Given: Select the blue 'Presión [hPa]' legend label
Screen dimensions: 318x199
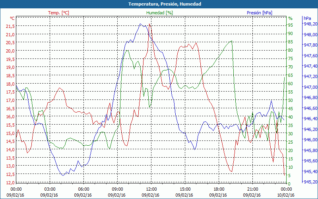Looking at the screenshot, I should click(260, 13).
